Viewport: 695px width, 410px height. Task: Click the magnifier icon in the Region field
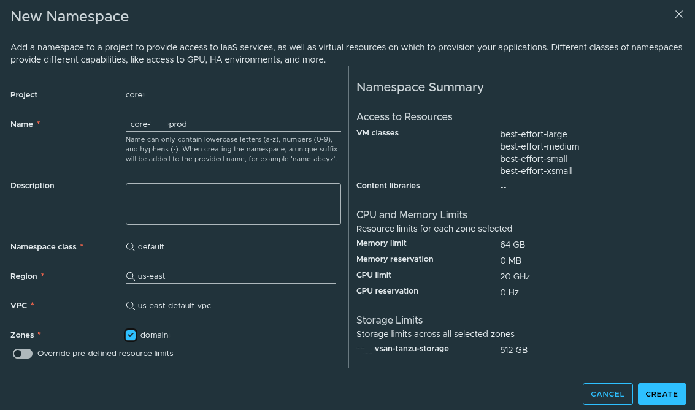130,276
